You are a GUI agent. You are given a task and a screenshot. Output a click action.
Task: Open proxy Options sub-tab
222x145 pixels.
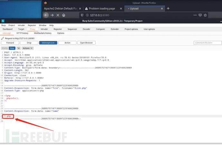[60, 33]
